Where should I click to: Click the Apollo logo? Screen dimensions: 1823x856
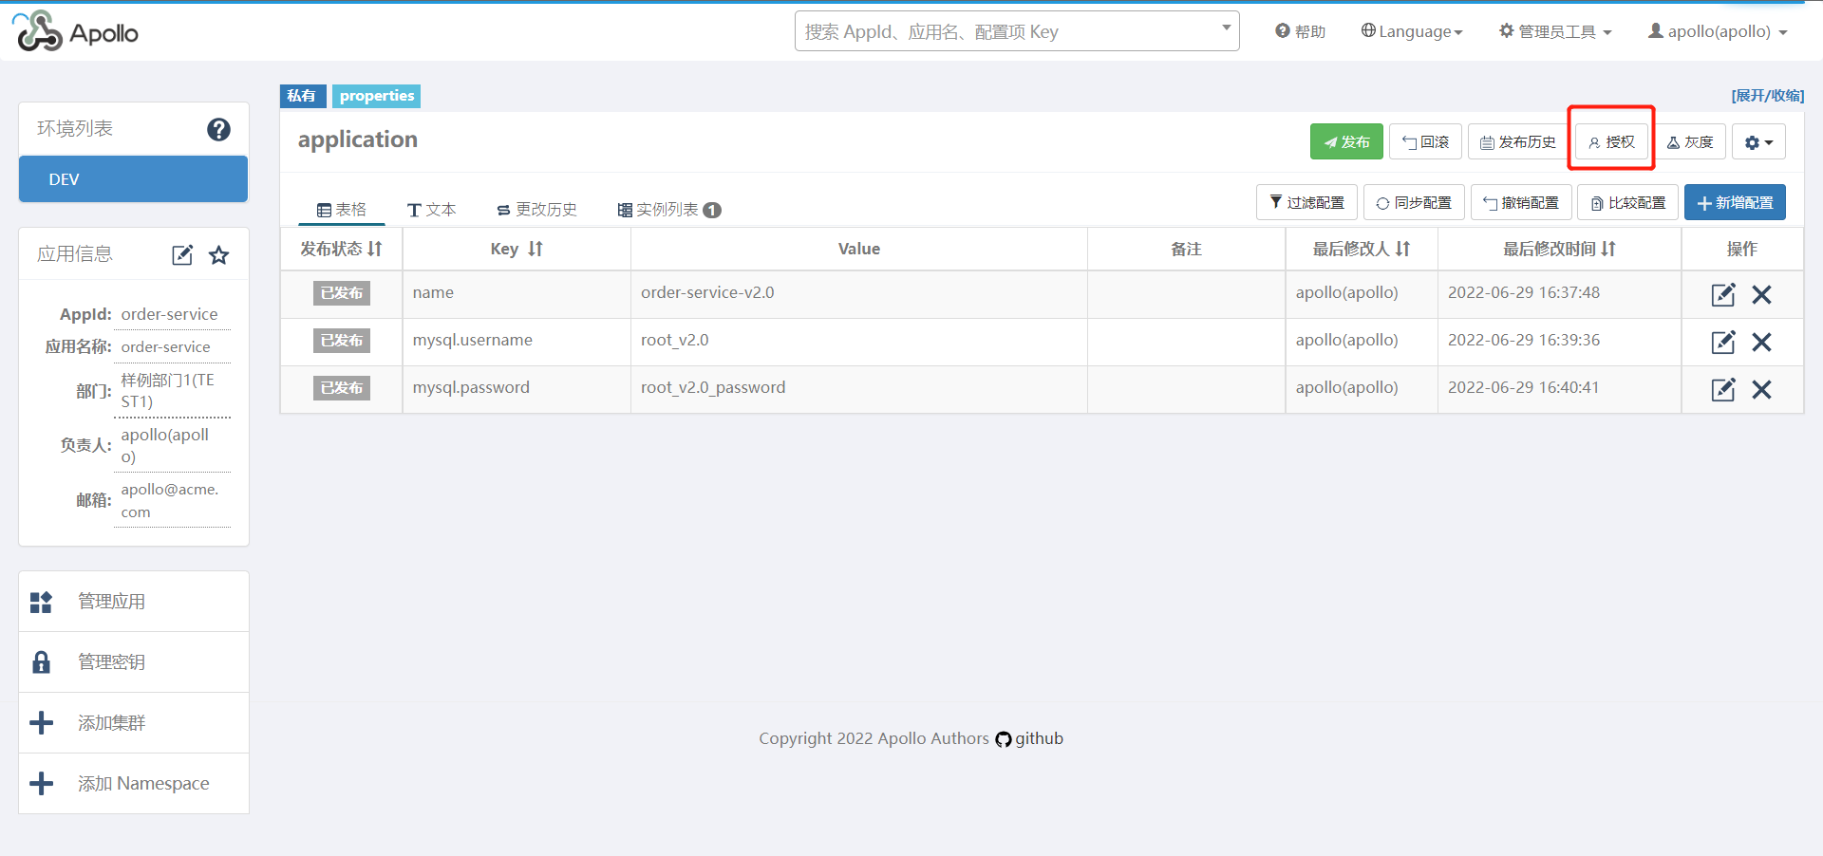(76, 32)
